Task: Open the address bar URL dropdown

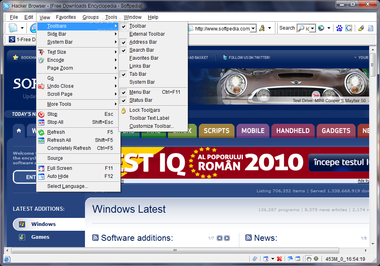Action: pos(253,28)
